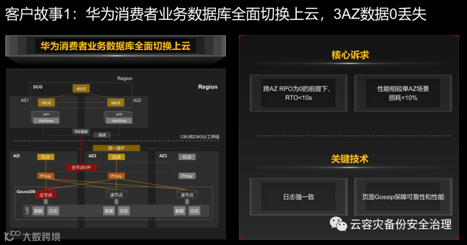Select the GaussDB label
Viewport: 467px width, 245px height.
click(26, 191)
